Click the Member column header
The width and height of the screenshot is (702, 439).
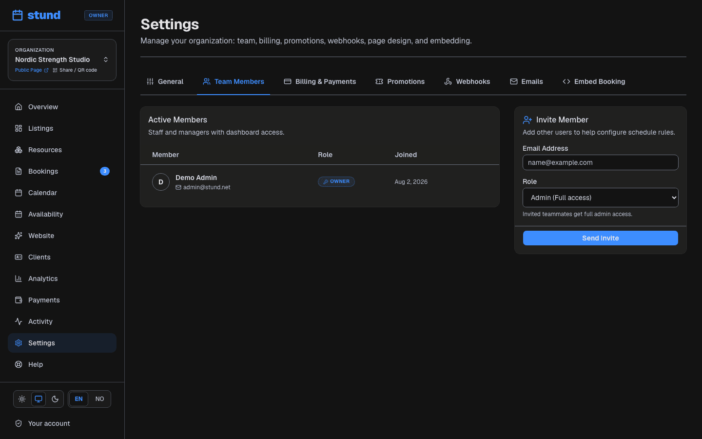click(x=165, y=155)
